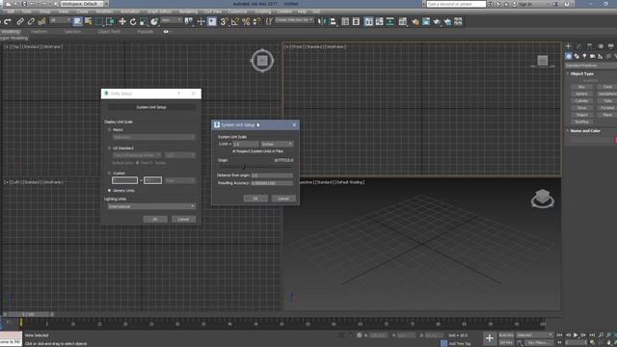
Task: Activate the Select Object tool
Action: coord(77,21)
